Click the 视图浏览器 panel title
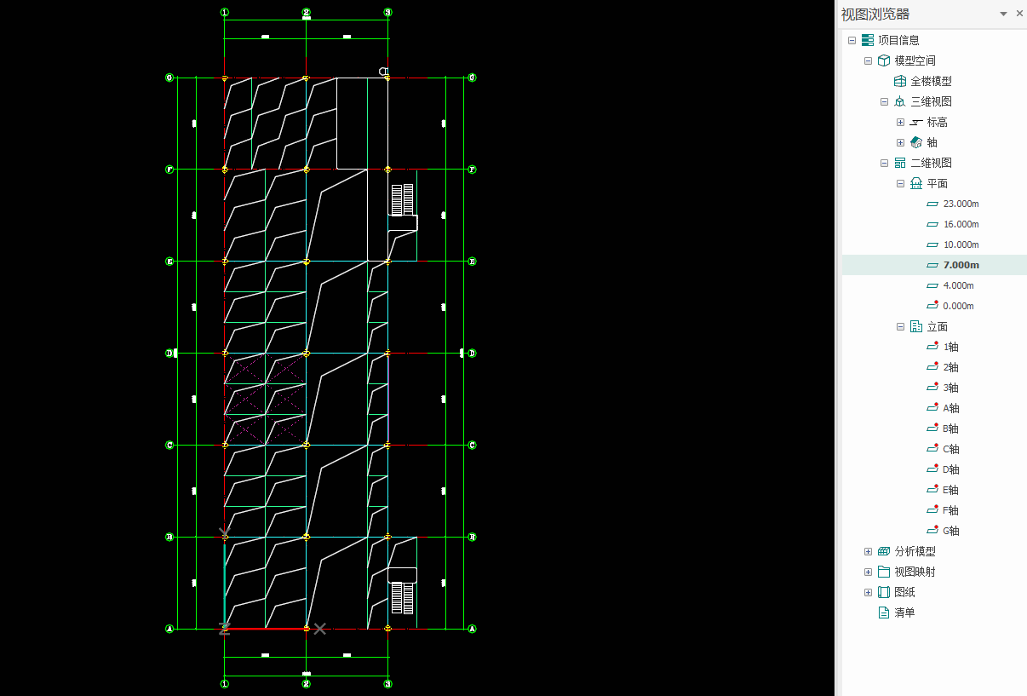 pos(875,14)
